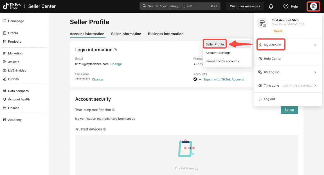Click the Trusted devices info icon
Viewport: 324px width, 175px height.
(105, 129)
